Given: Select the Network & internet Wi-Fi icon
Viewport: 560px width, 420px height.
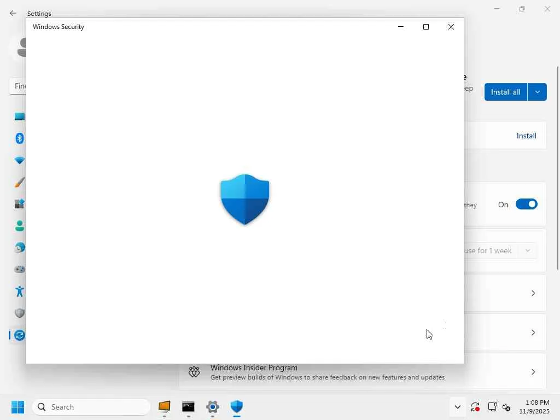Looking at the screenshot, I should [x=20, y=160].
